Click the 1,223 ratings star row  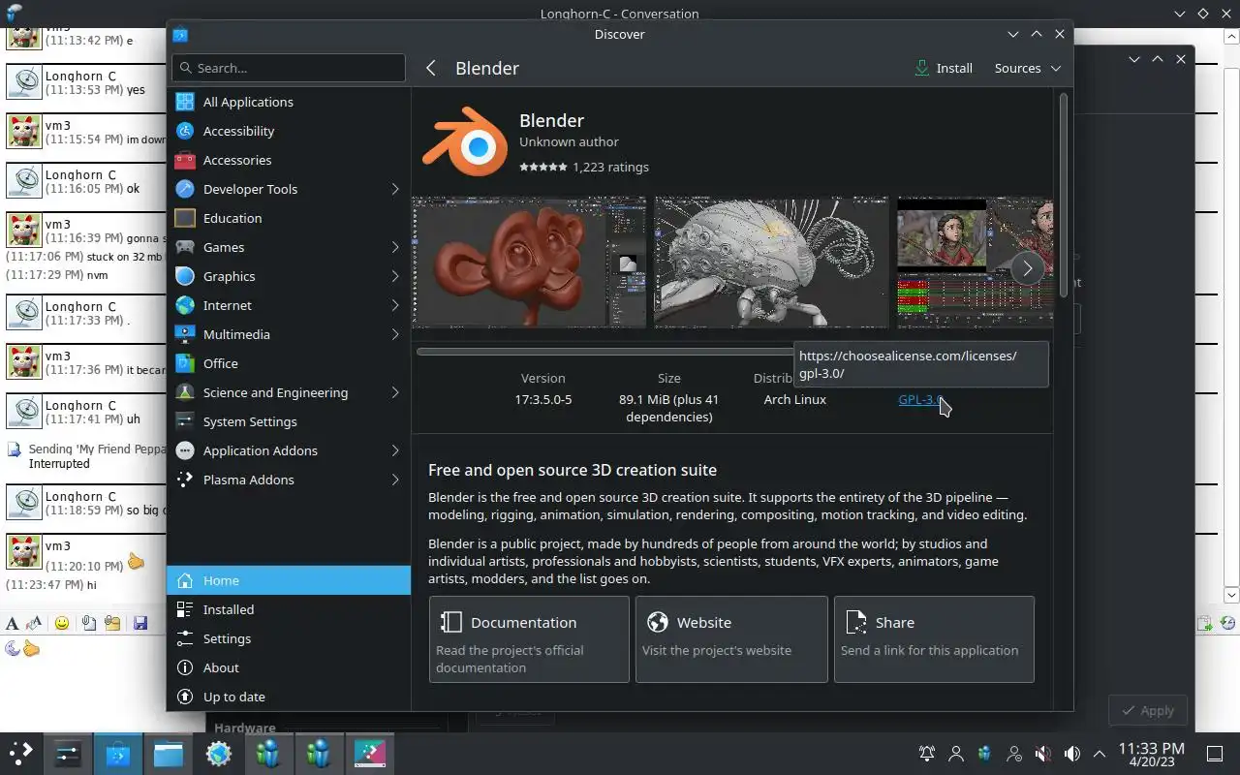coord(584,167)
